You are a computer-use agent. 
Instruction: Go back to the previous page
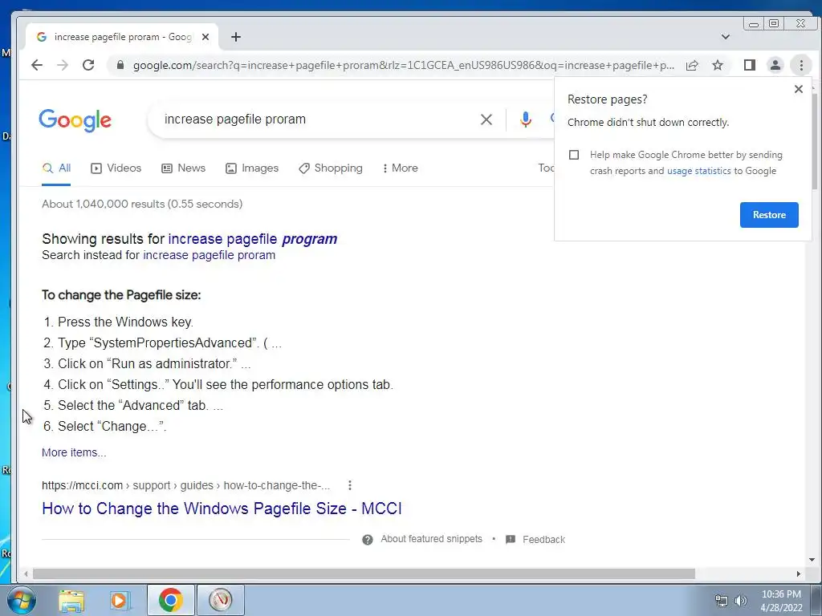point(37,65)
